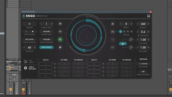
Task: Decrease the Length Mult value
Action: coord(41,24)
